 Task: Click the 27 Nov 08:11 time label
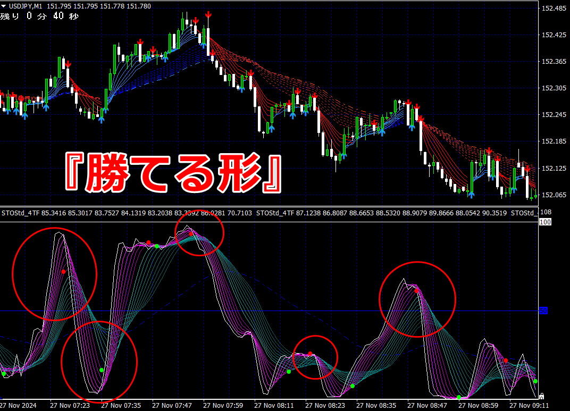click(x=274, y=405)
